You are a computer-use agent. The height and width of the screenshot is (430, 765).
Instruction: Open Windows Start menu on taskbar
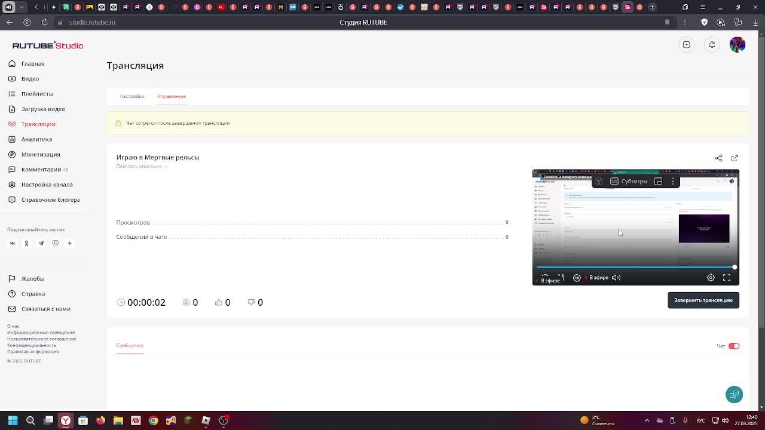pyautogui.click(x=13, y=420)
